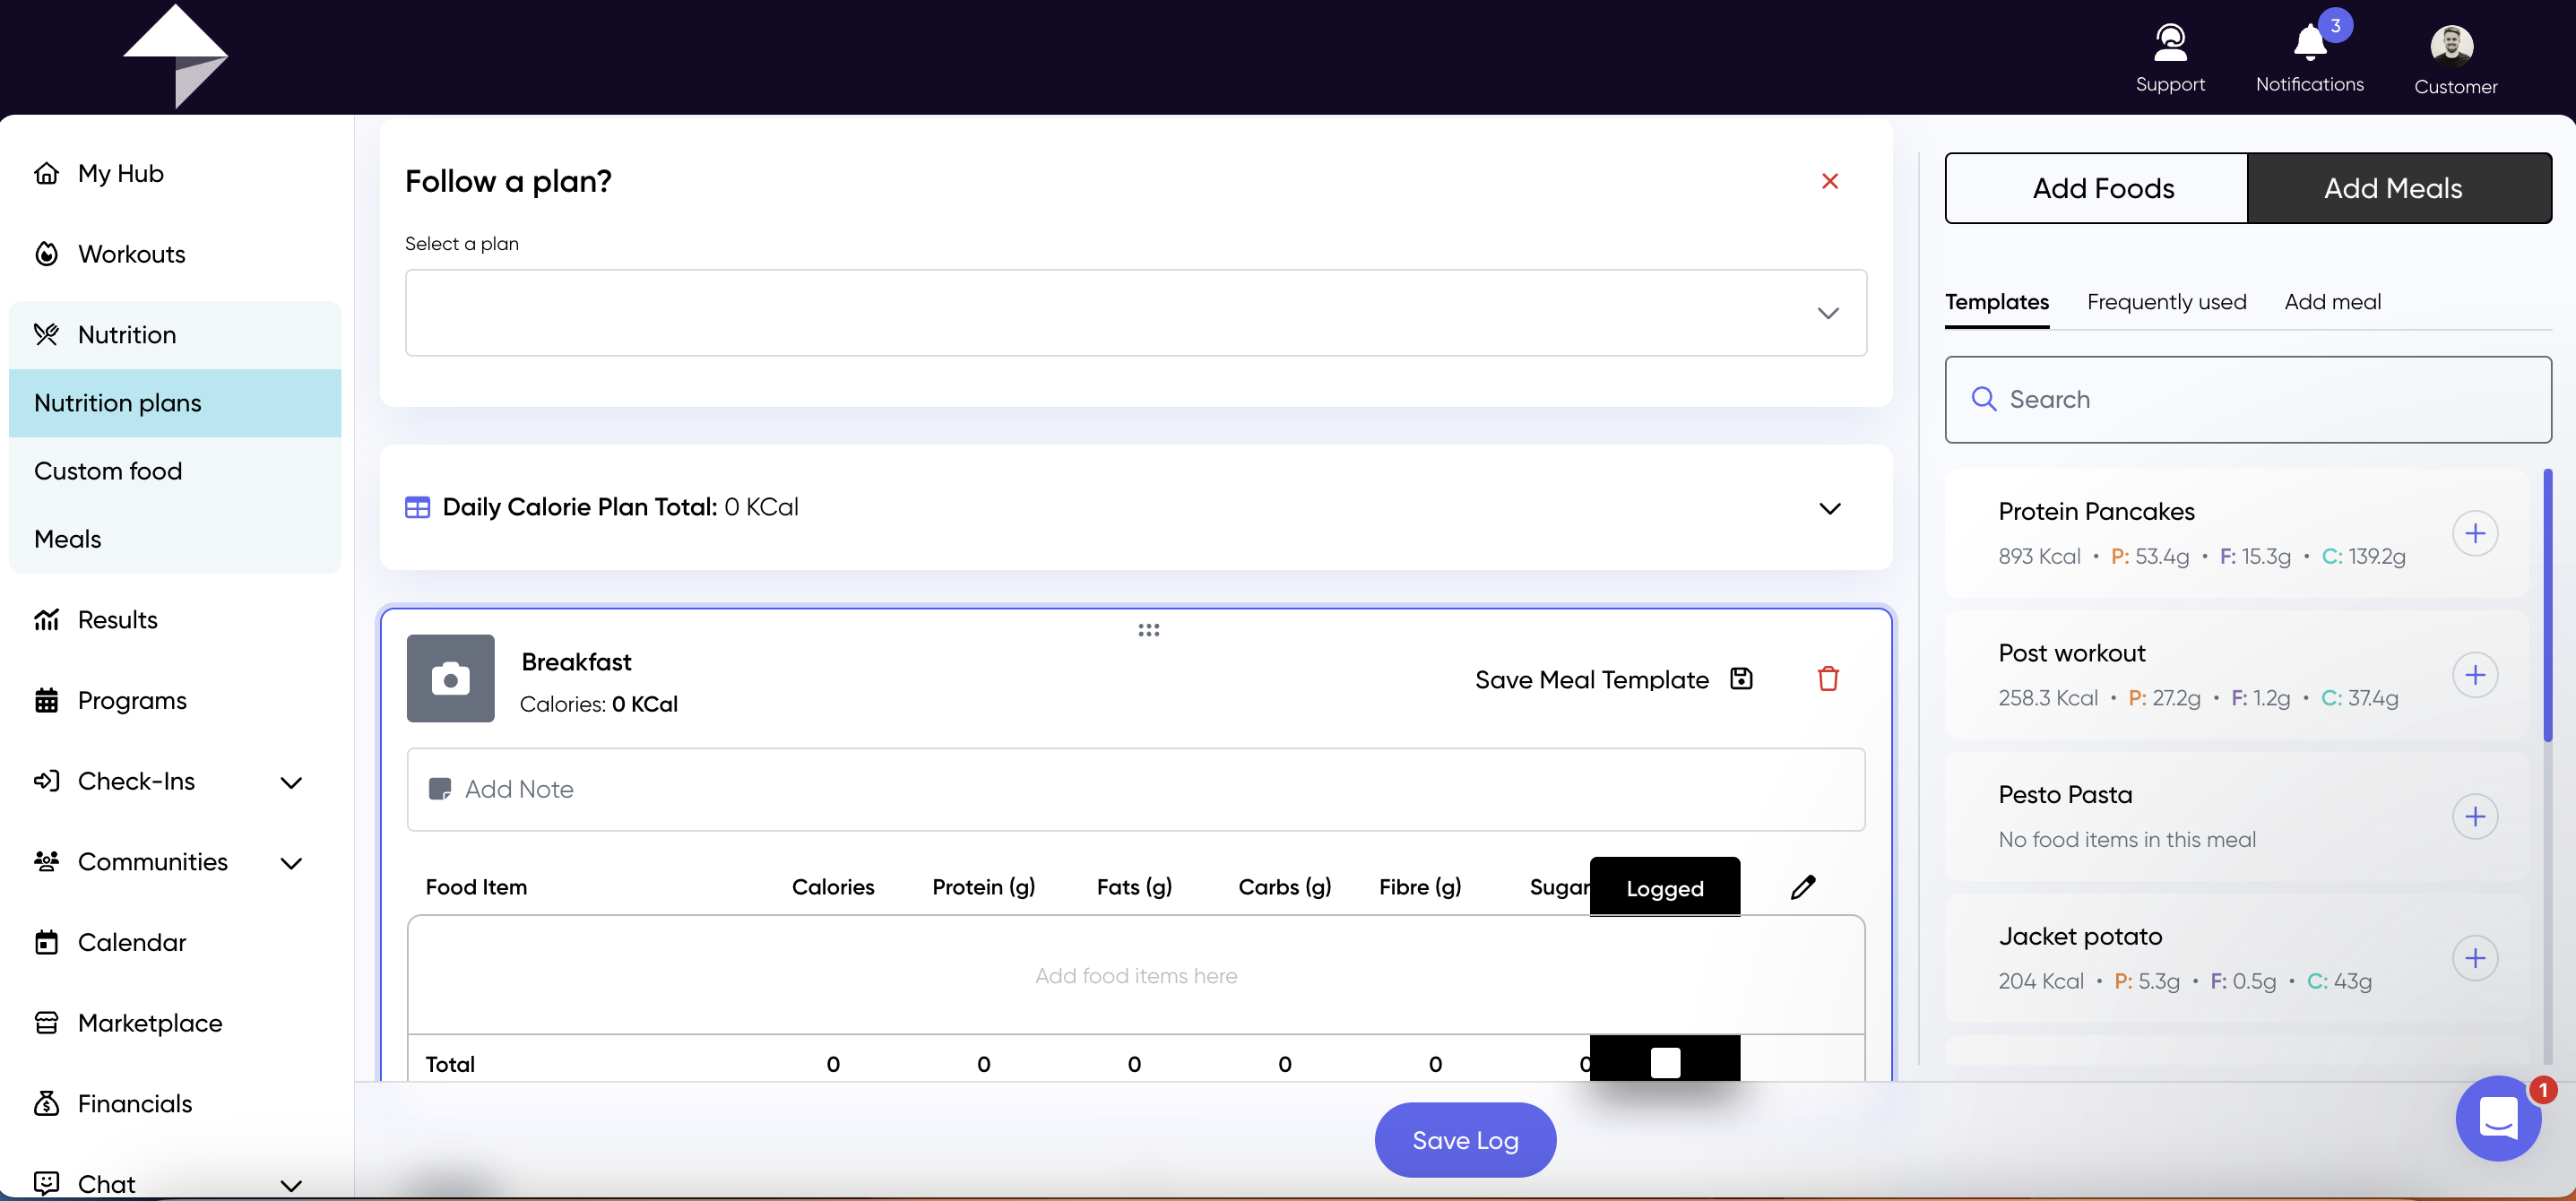Click the Post workout template name
The image size is (2576, 1201).
point(2072,653)
